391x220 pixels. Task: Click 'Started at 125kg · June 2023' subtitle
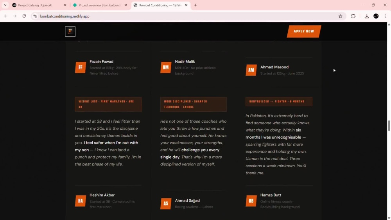[282, 73]
